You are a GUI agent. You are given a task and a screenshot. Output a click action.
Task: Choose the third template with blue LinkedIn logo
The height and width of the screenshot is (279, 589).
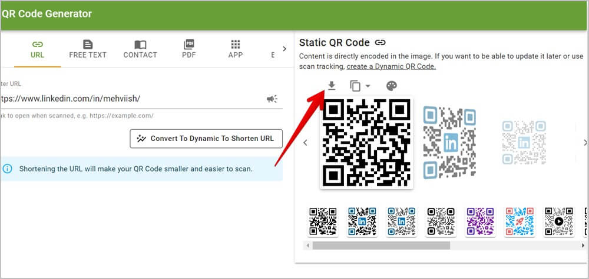click(402, 221)
